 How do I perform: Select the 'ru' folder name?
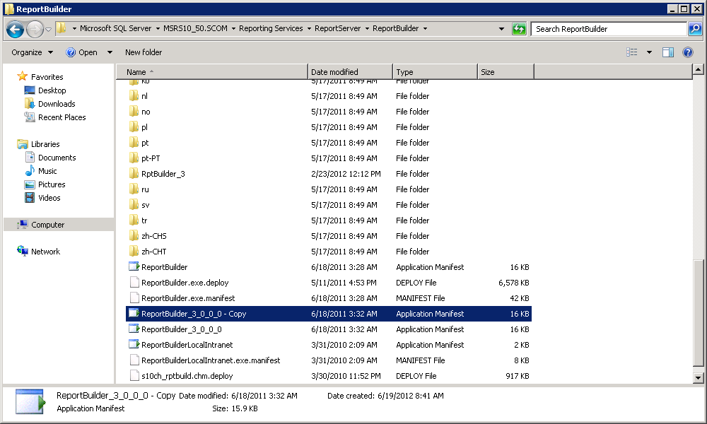tap(145, 189)
